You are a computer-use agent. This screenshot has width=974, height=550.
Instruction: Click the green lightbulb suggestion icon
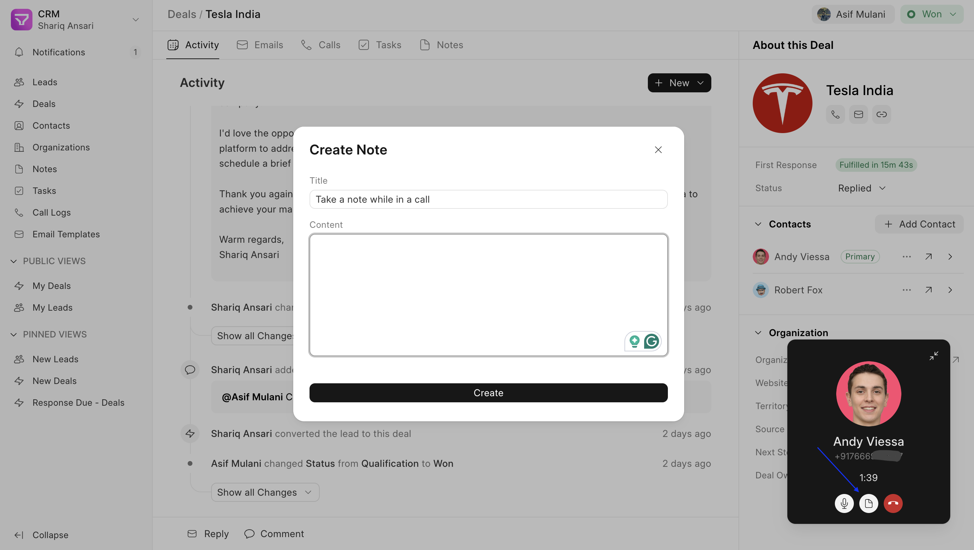pos(635,341)
